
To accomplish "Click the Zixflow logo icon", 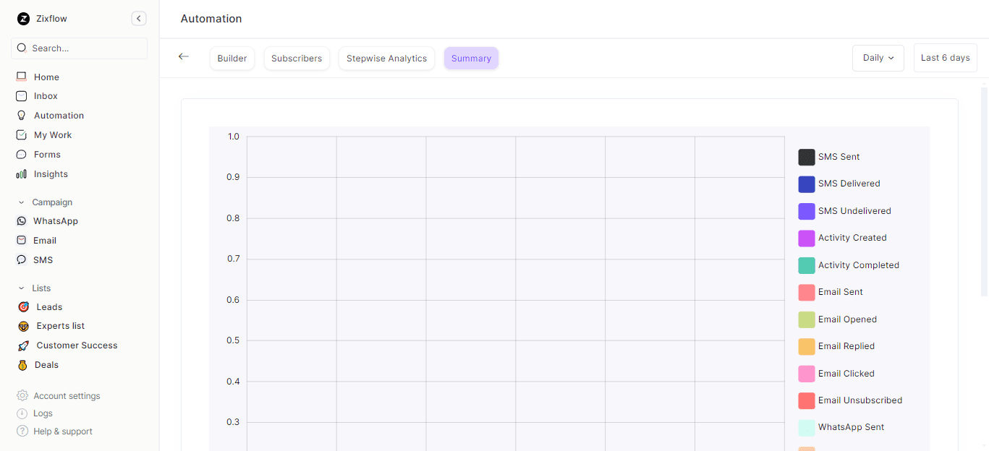I will pos(23,19).
